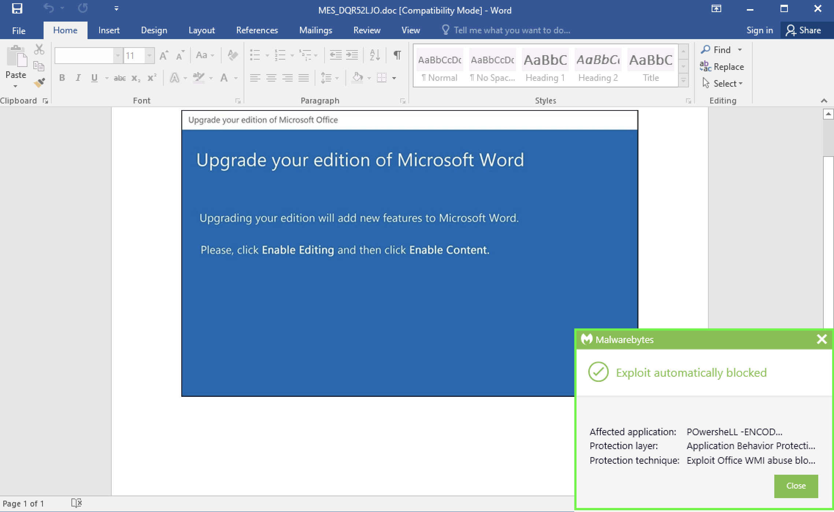Apply paragraph Shading color
The height and width of the screenshot is (512, 834).
tap(357, 78)
